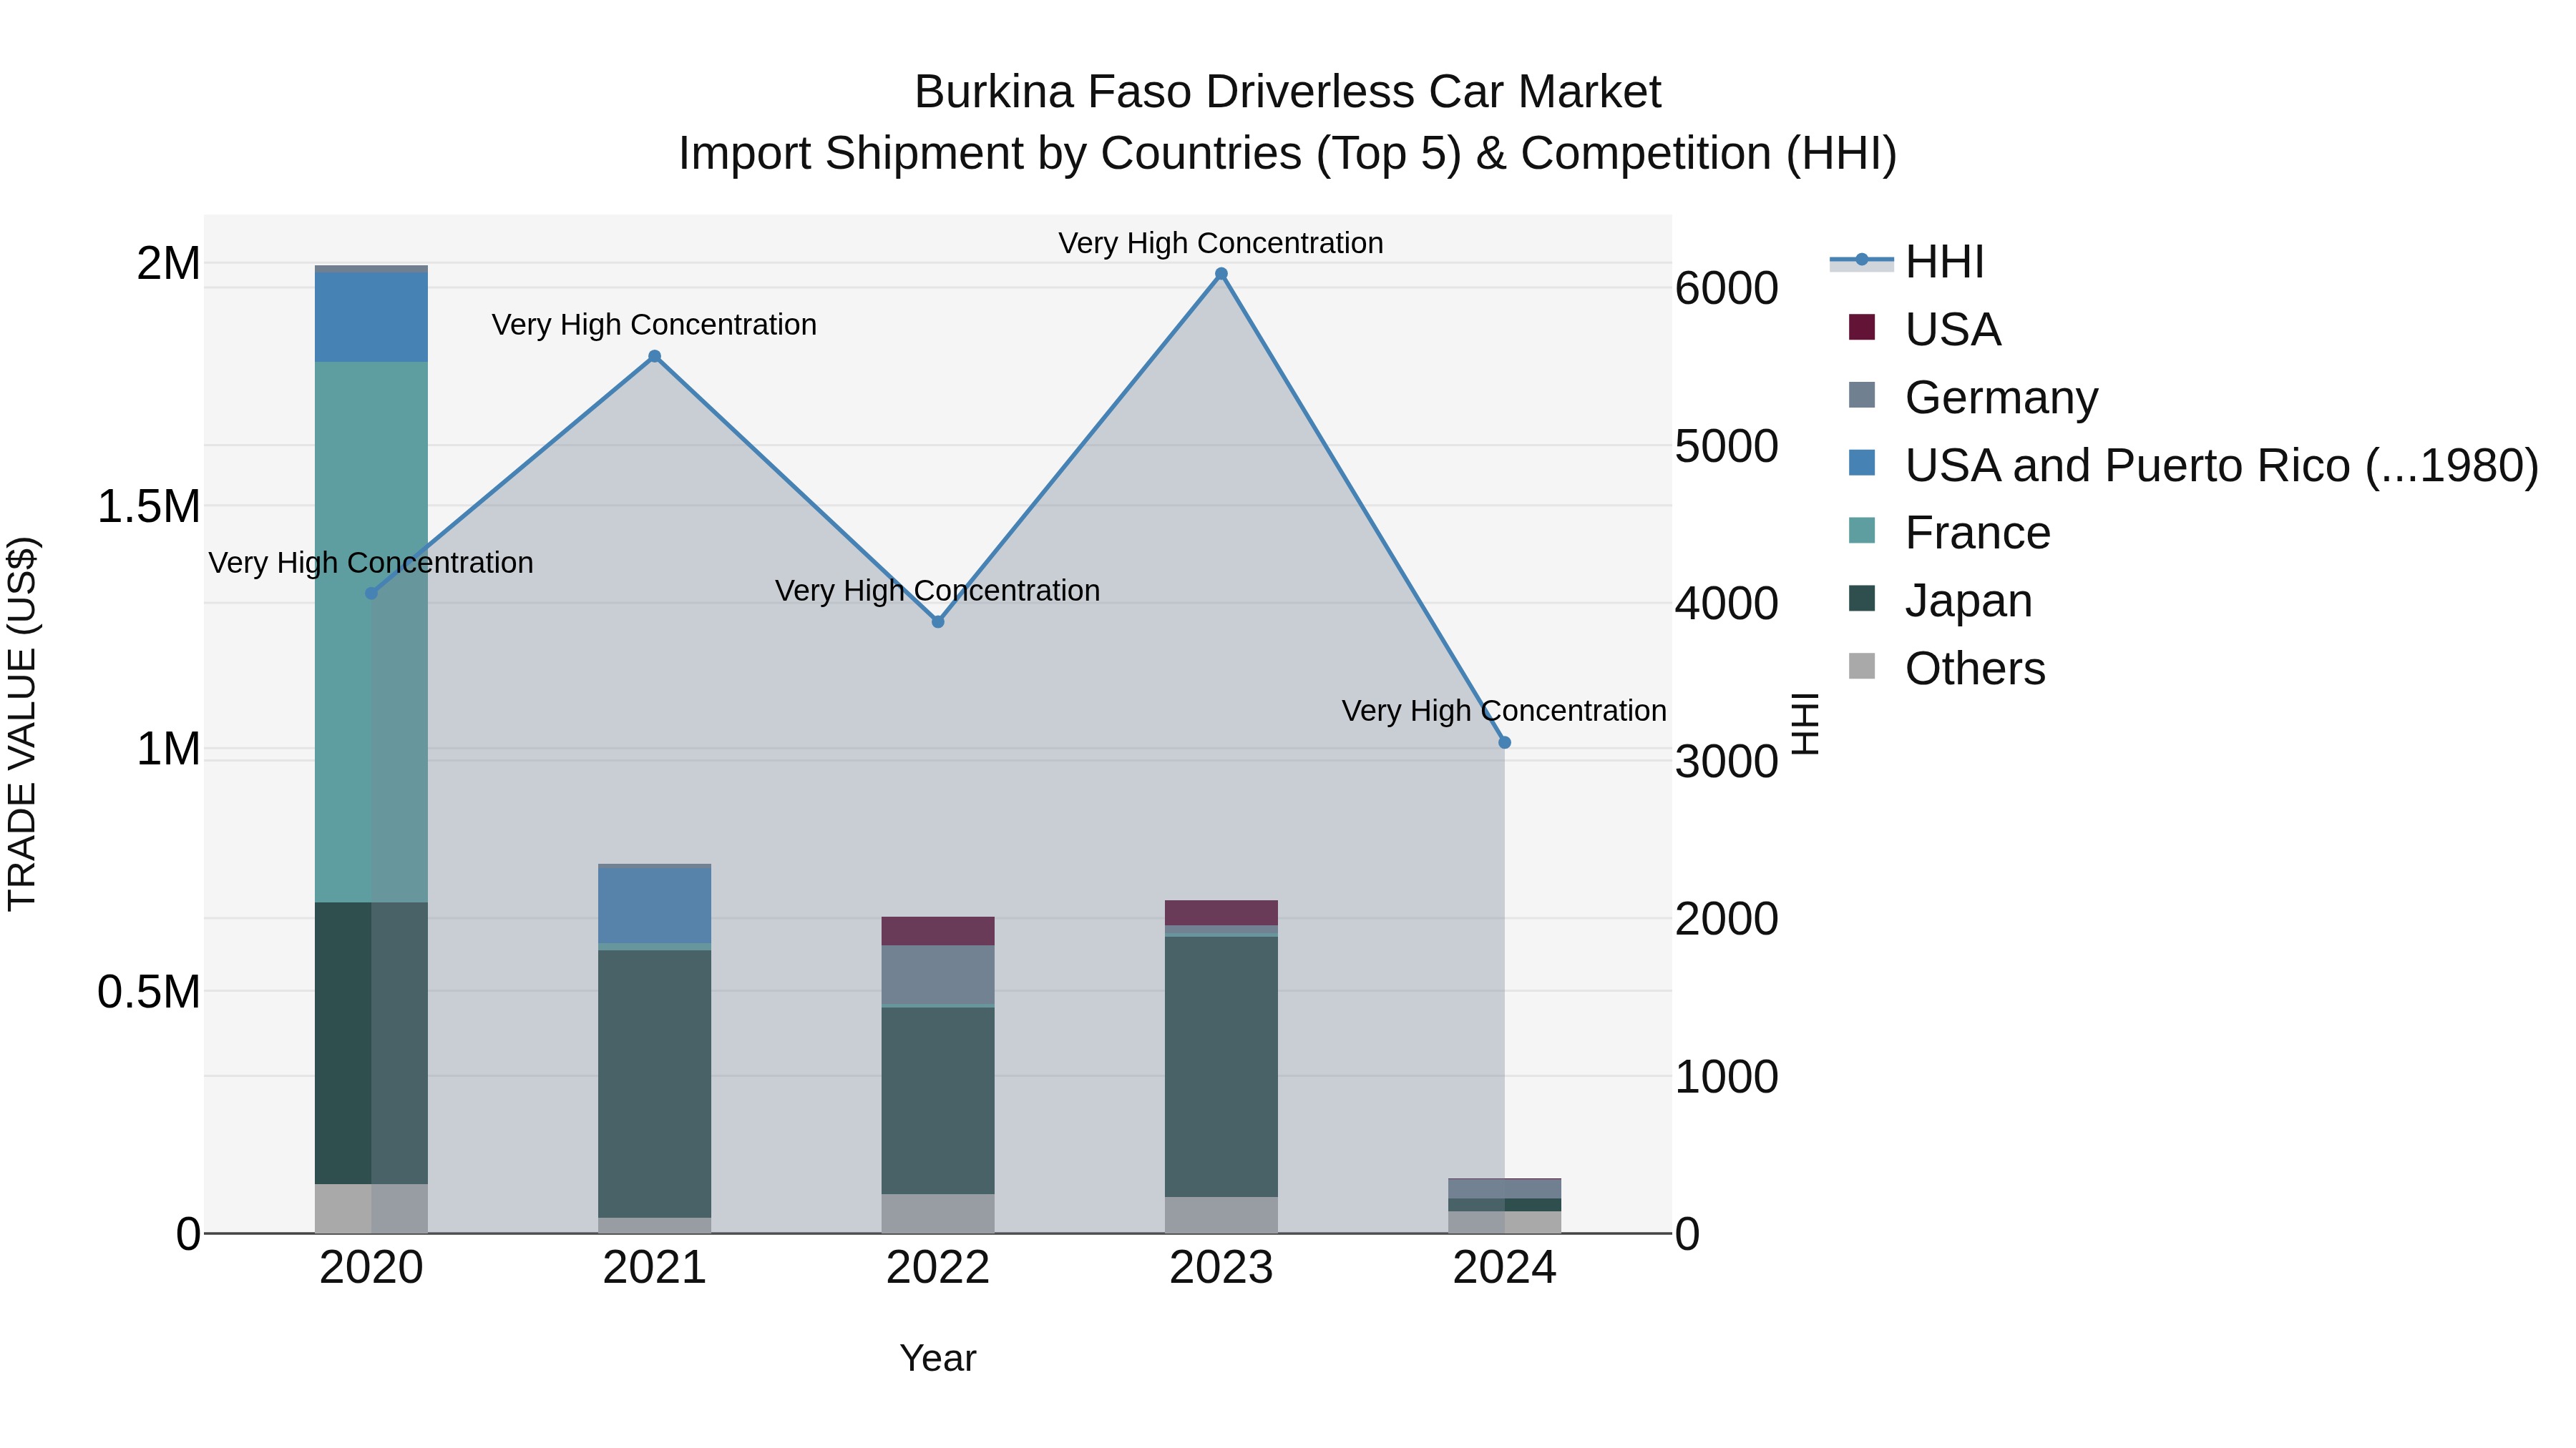Click the Germany slate gray legend swatch

1862,395
